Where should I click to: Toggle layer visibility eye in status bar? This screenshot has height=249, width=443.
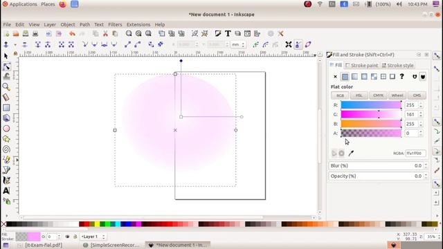point(67,237)
